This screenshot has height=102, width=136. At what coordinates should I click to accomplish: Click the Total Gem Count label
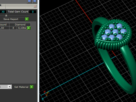(18, 12)
